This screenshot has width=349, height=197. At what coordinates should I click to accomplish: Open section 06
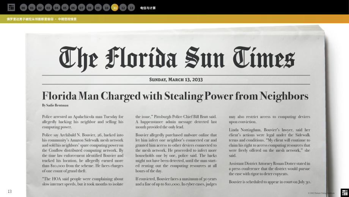(73, 8)
